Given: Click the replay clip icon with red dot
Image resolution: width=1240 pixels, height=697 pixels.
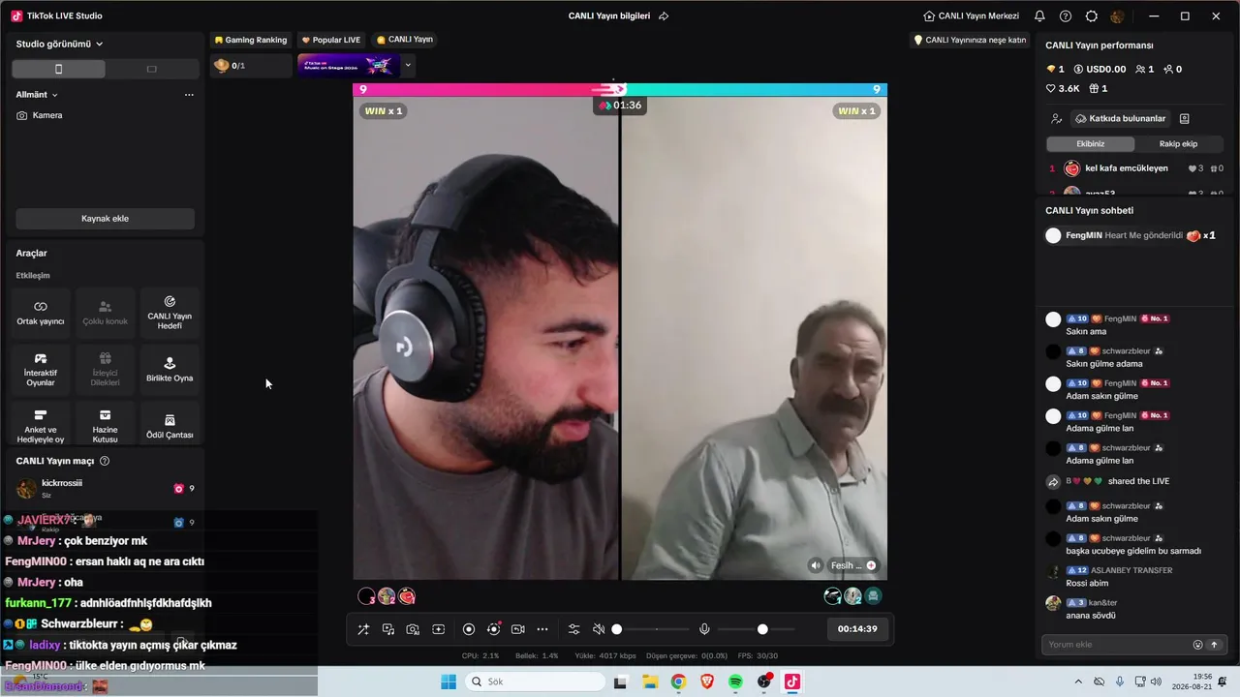Looking at the screenshot, I should [x=494, y=629].
